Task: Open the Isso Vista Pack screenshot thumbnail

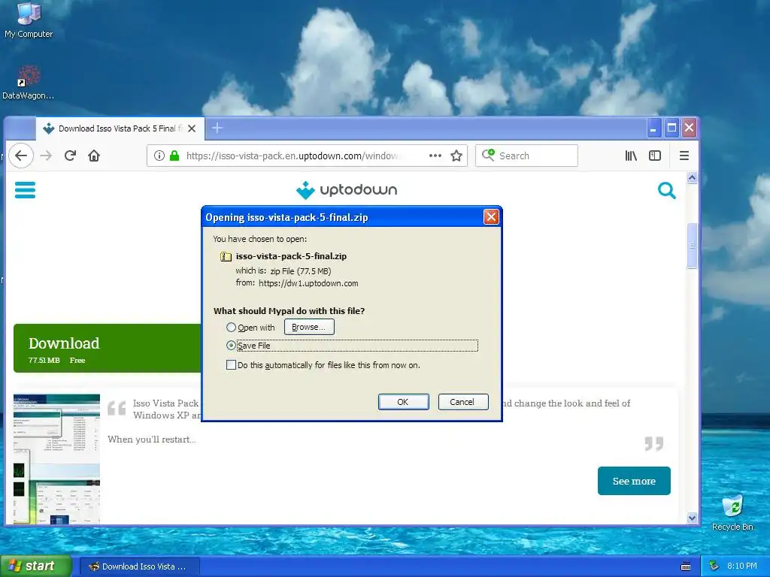Action: point(56,458)
